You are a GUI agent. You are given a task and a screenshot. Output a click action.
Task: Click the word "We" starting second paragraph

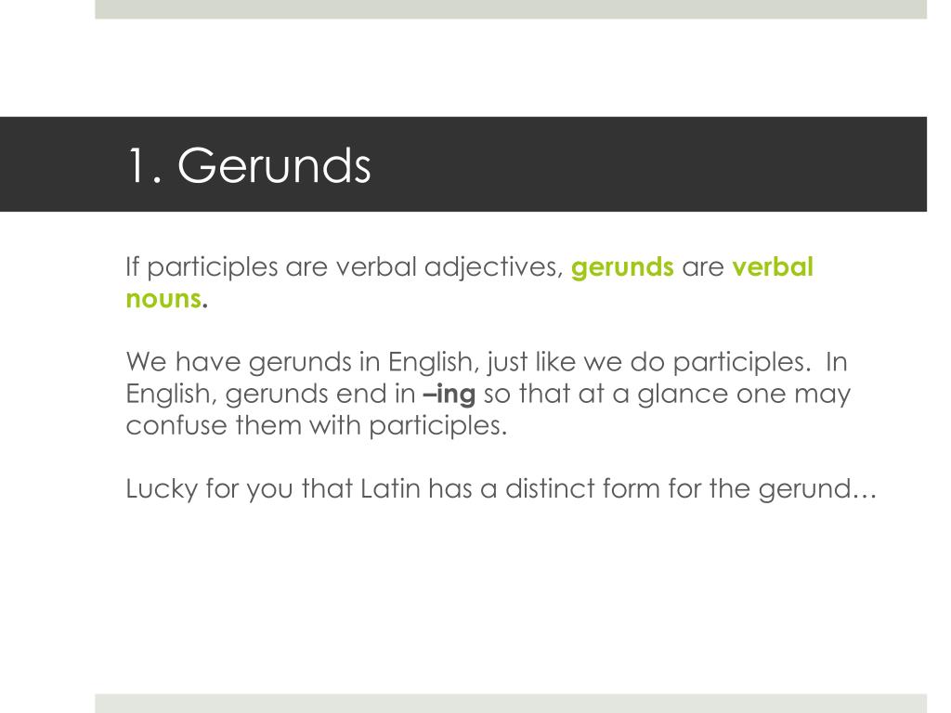coord(146,362)
